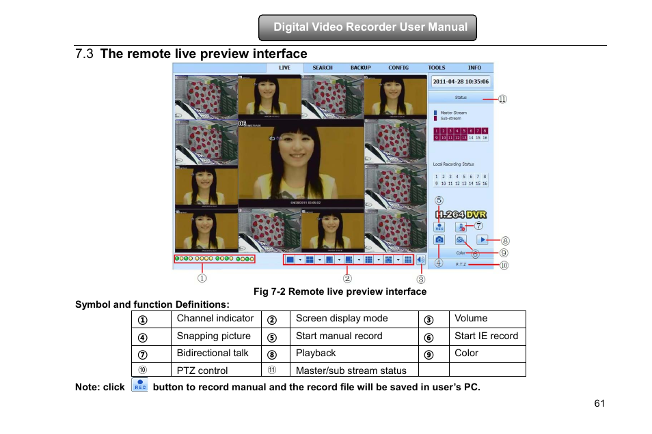Toggle channel 8 in stream status grid
The width and height of the screenshot is (652, 434).
[485, 131]
